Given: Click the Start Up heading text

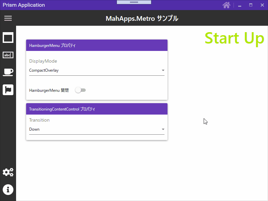Looking at the screenshot, I should [234, 39].
